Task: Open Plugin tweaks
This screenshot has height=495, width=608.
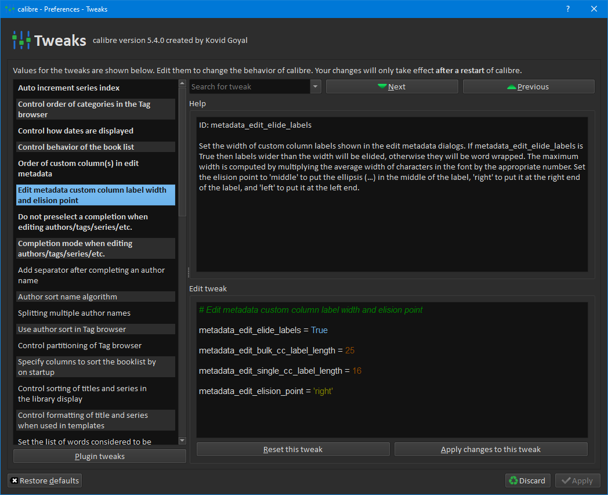Action: click(x=100, y=456)
